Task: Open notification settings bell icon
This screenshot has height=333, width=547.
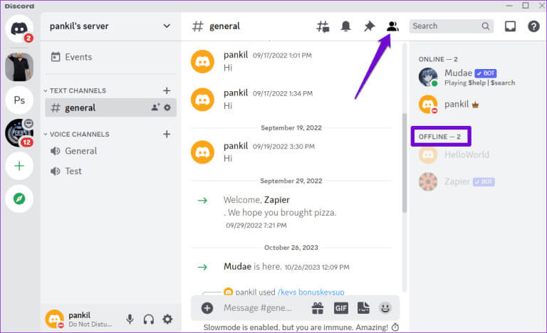Action: (x=345, y=26)
